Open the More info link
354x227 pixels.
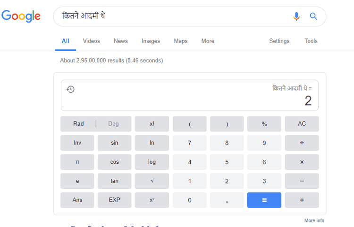click(x=314, y=220)
